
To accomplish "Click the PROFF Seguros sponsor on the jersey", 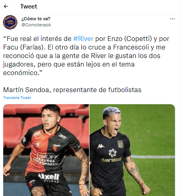I will tap(46, 159).
